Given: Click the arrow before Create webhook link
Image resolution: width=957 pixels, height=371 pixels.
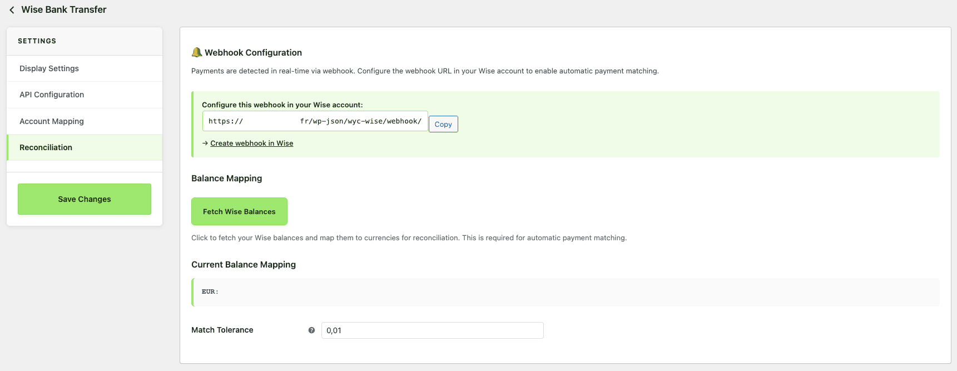Looking at the screenshot, I should (205, 144).
